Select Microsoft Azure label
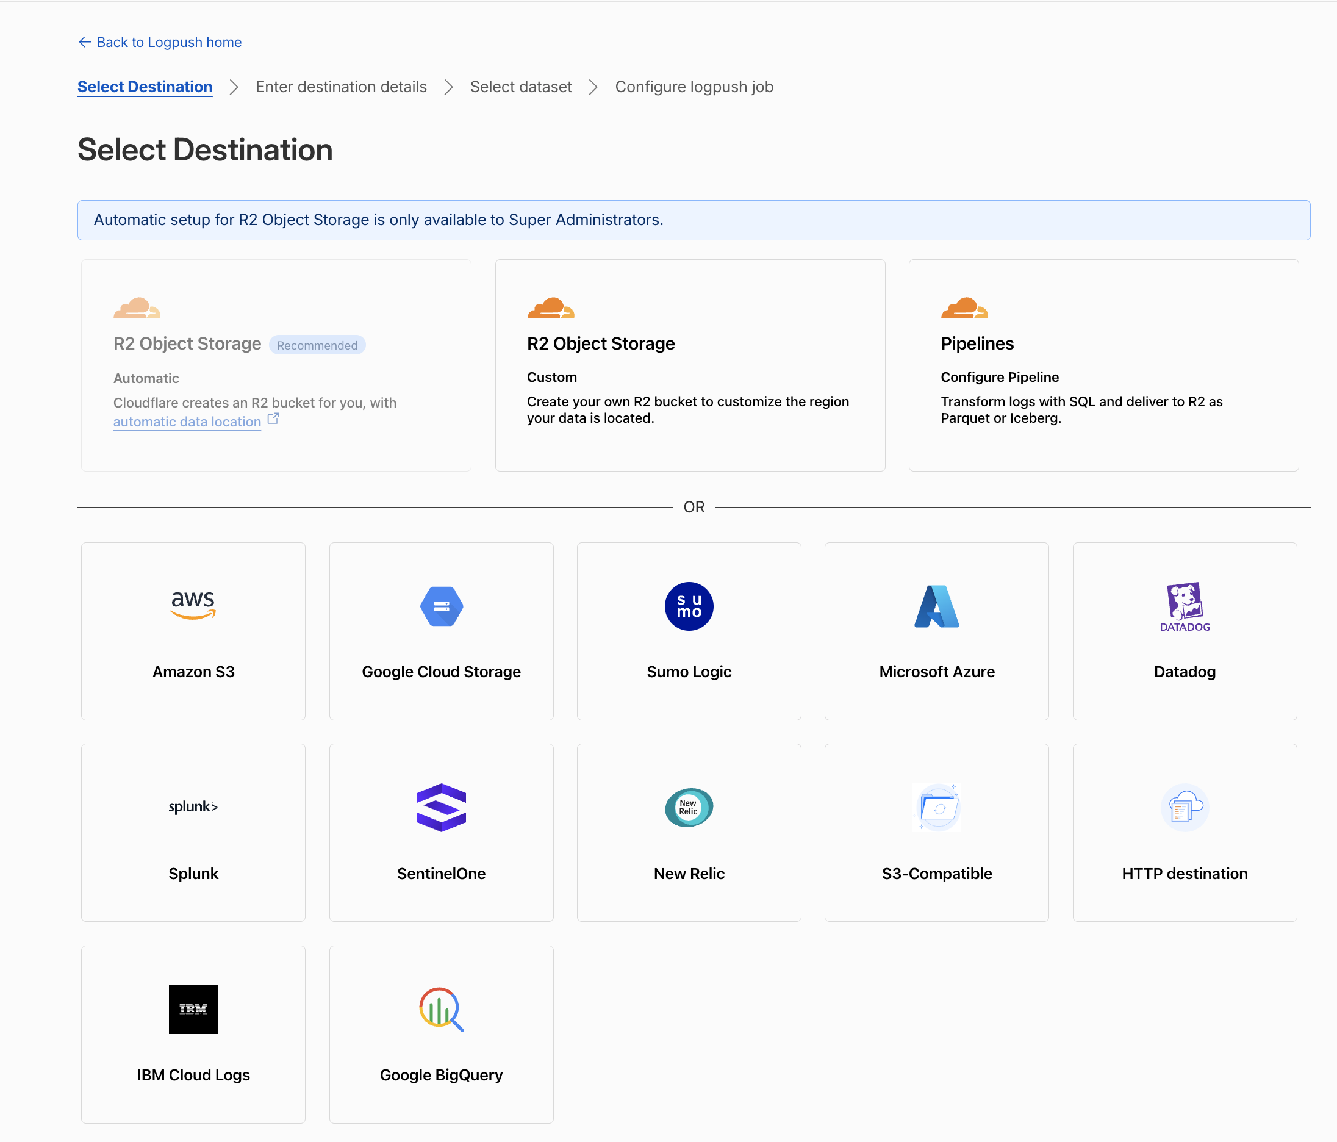Image resolution: width=1337 pixels, height=1142 pixels. click(x=937, y=672)
